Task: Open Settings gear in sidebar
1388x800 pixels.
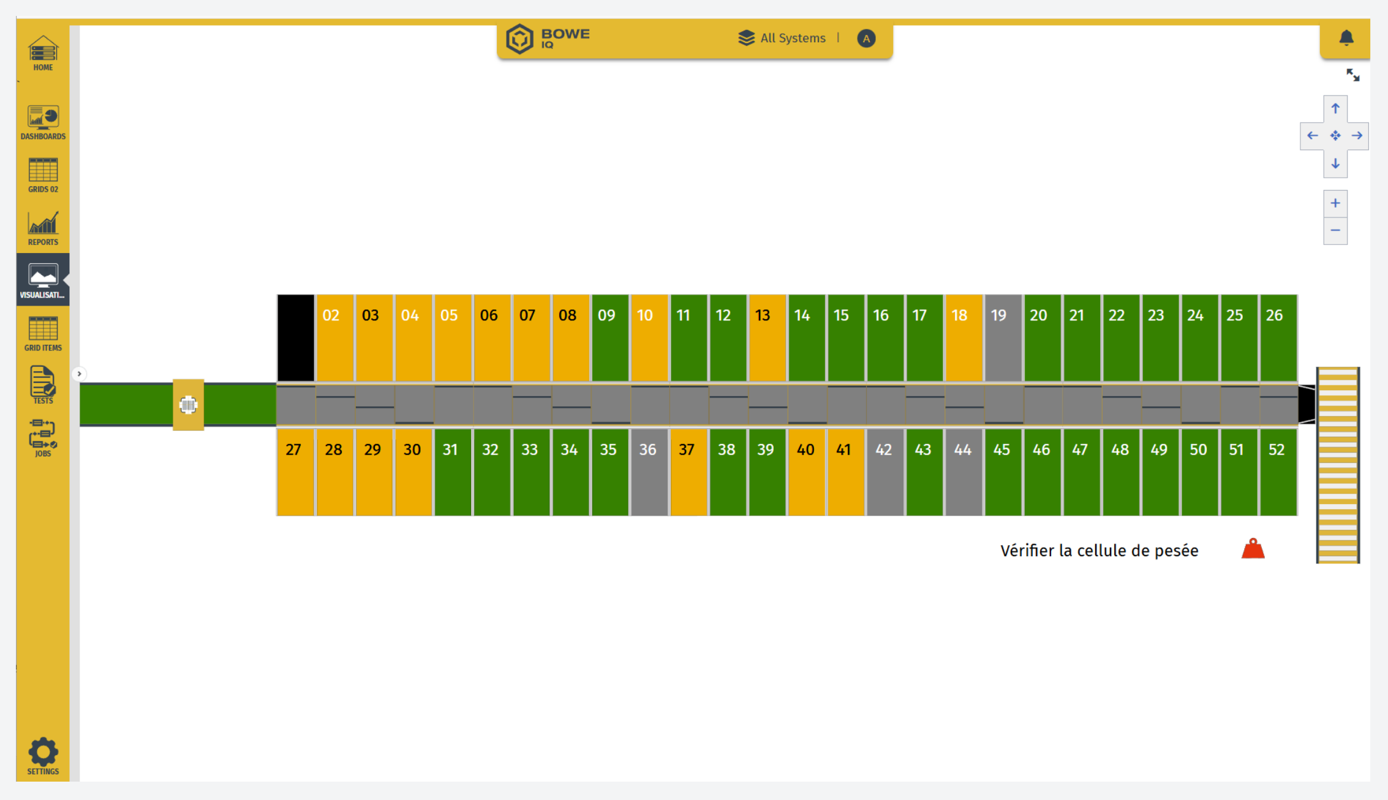Action: point(43,756)
